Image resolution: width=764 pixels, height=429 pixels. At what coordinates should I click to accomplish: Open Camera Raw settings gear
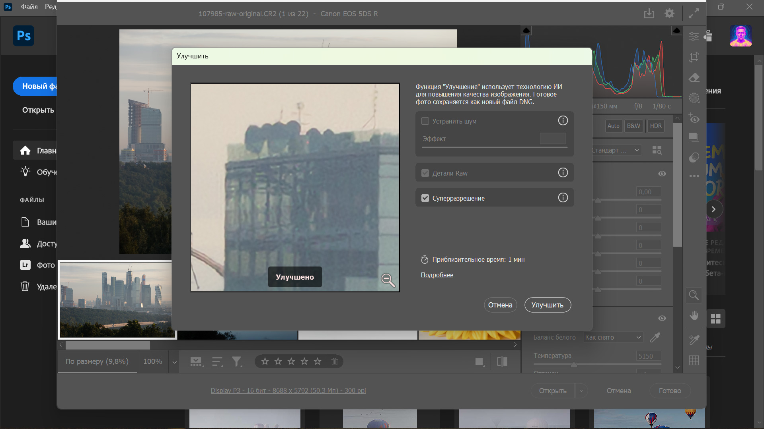point(670,14)
